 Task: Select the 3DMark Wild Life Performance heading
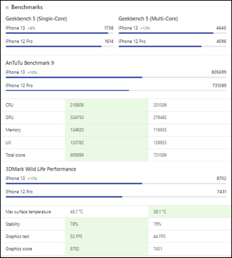pyautogui.click(x=41, y=169)
